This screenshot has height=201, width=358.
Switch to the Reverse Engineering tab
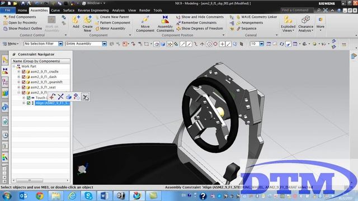pyautogui.click(x=93, y=11)
